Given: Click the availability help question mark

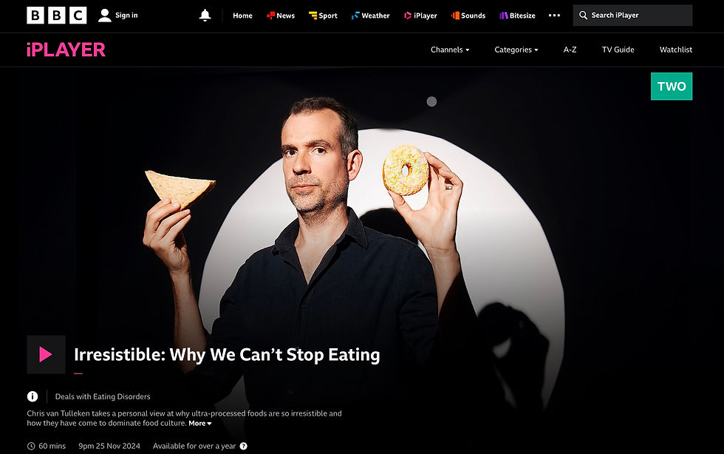Looking at the screenshot, I should tap(243, 446).
